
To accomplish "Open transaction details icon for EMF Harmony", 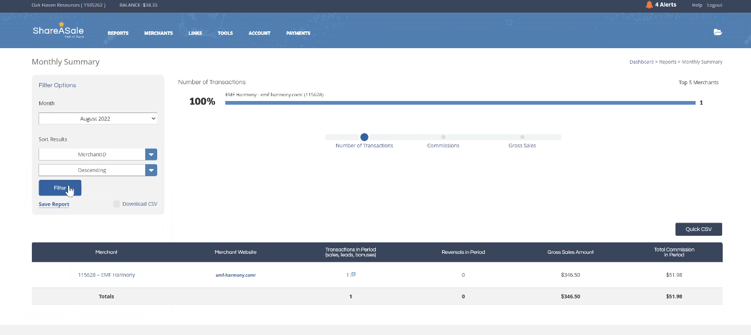I will [354, 275].
